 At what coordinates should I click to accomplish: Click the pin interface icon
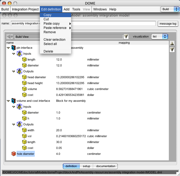13,48
